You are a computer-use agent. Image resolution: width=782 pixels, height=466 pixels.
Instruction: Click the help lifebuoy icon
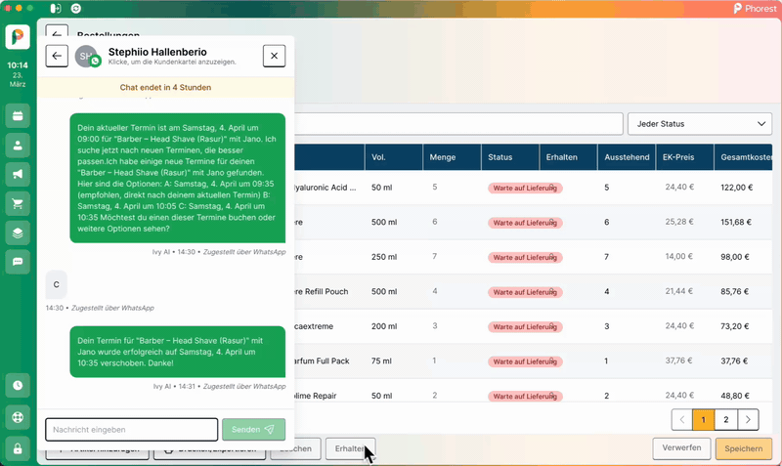[18, 416]
